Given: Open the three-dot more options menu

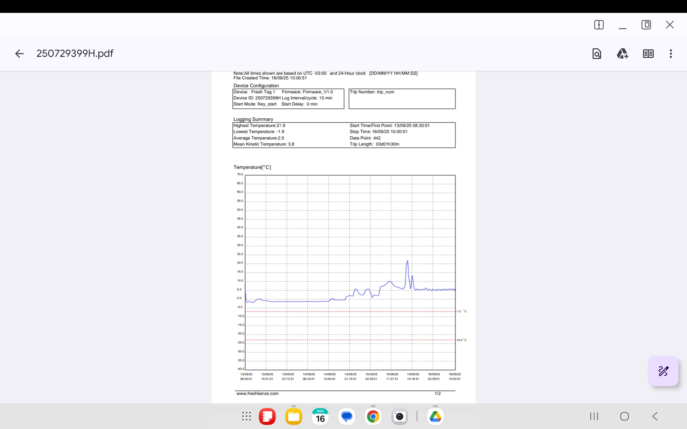Looking at the screenshot, I should (x=671, y=54).
